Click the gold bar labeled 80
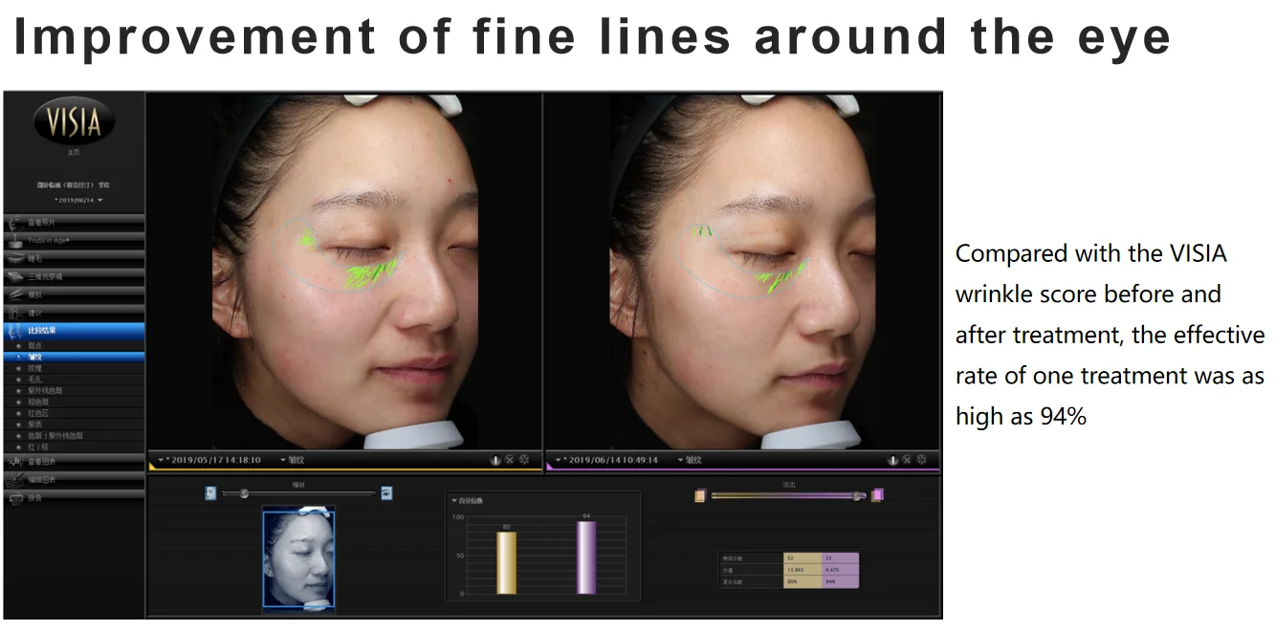This screenshot has height=631, width=1276. click(x=506, y=563)
